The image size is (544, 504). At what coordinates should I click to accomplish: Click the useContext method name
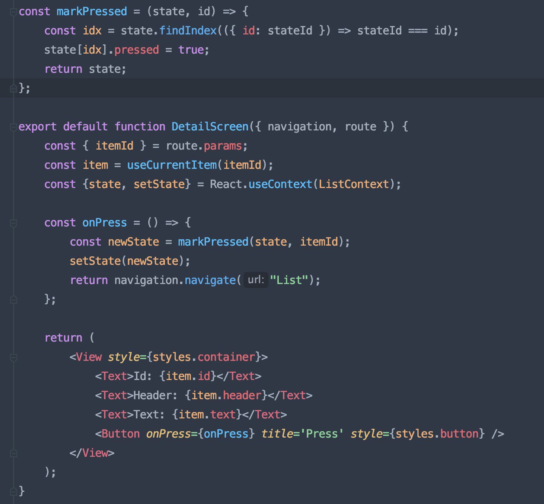click(x=280, y=184)
